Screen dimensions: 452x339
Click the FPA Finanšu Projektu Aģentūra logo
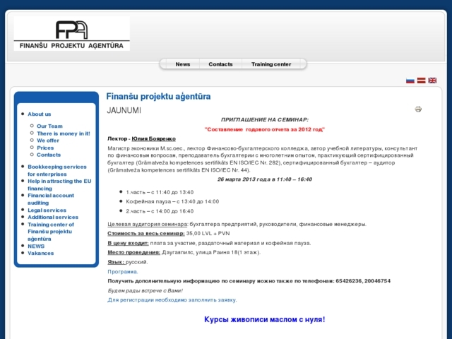[72, 34]
